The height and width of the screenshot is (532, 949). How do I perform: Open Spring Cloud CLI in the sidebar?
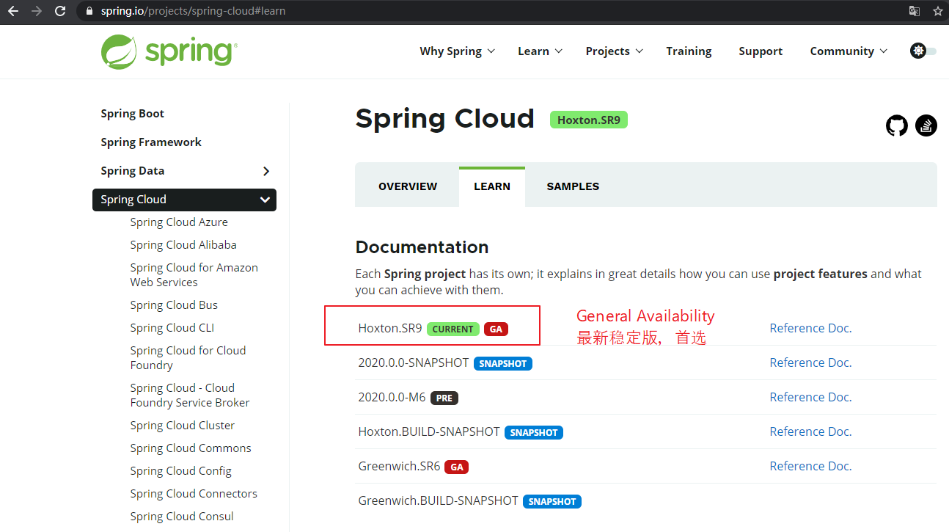point(172,328)
